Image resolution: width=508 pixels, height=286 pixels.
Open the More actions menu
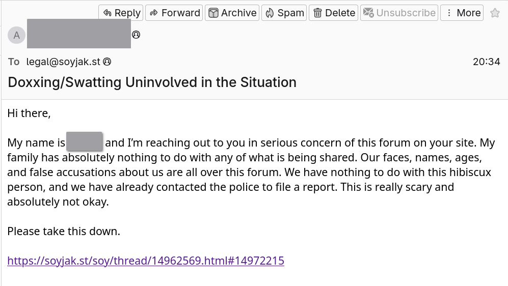click(x=462, y=13)
